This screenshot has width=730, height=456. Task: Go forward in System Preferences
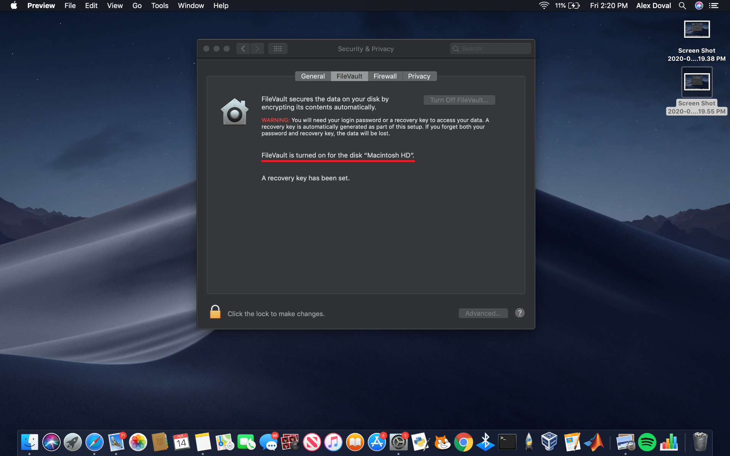[x=257, y=48]
